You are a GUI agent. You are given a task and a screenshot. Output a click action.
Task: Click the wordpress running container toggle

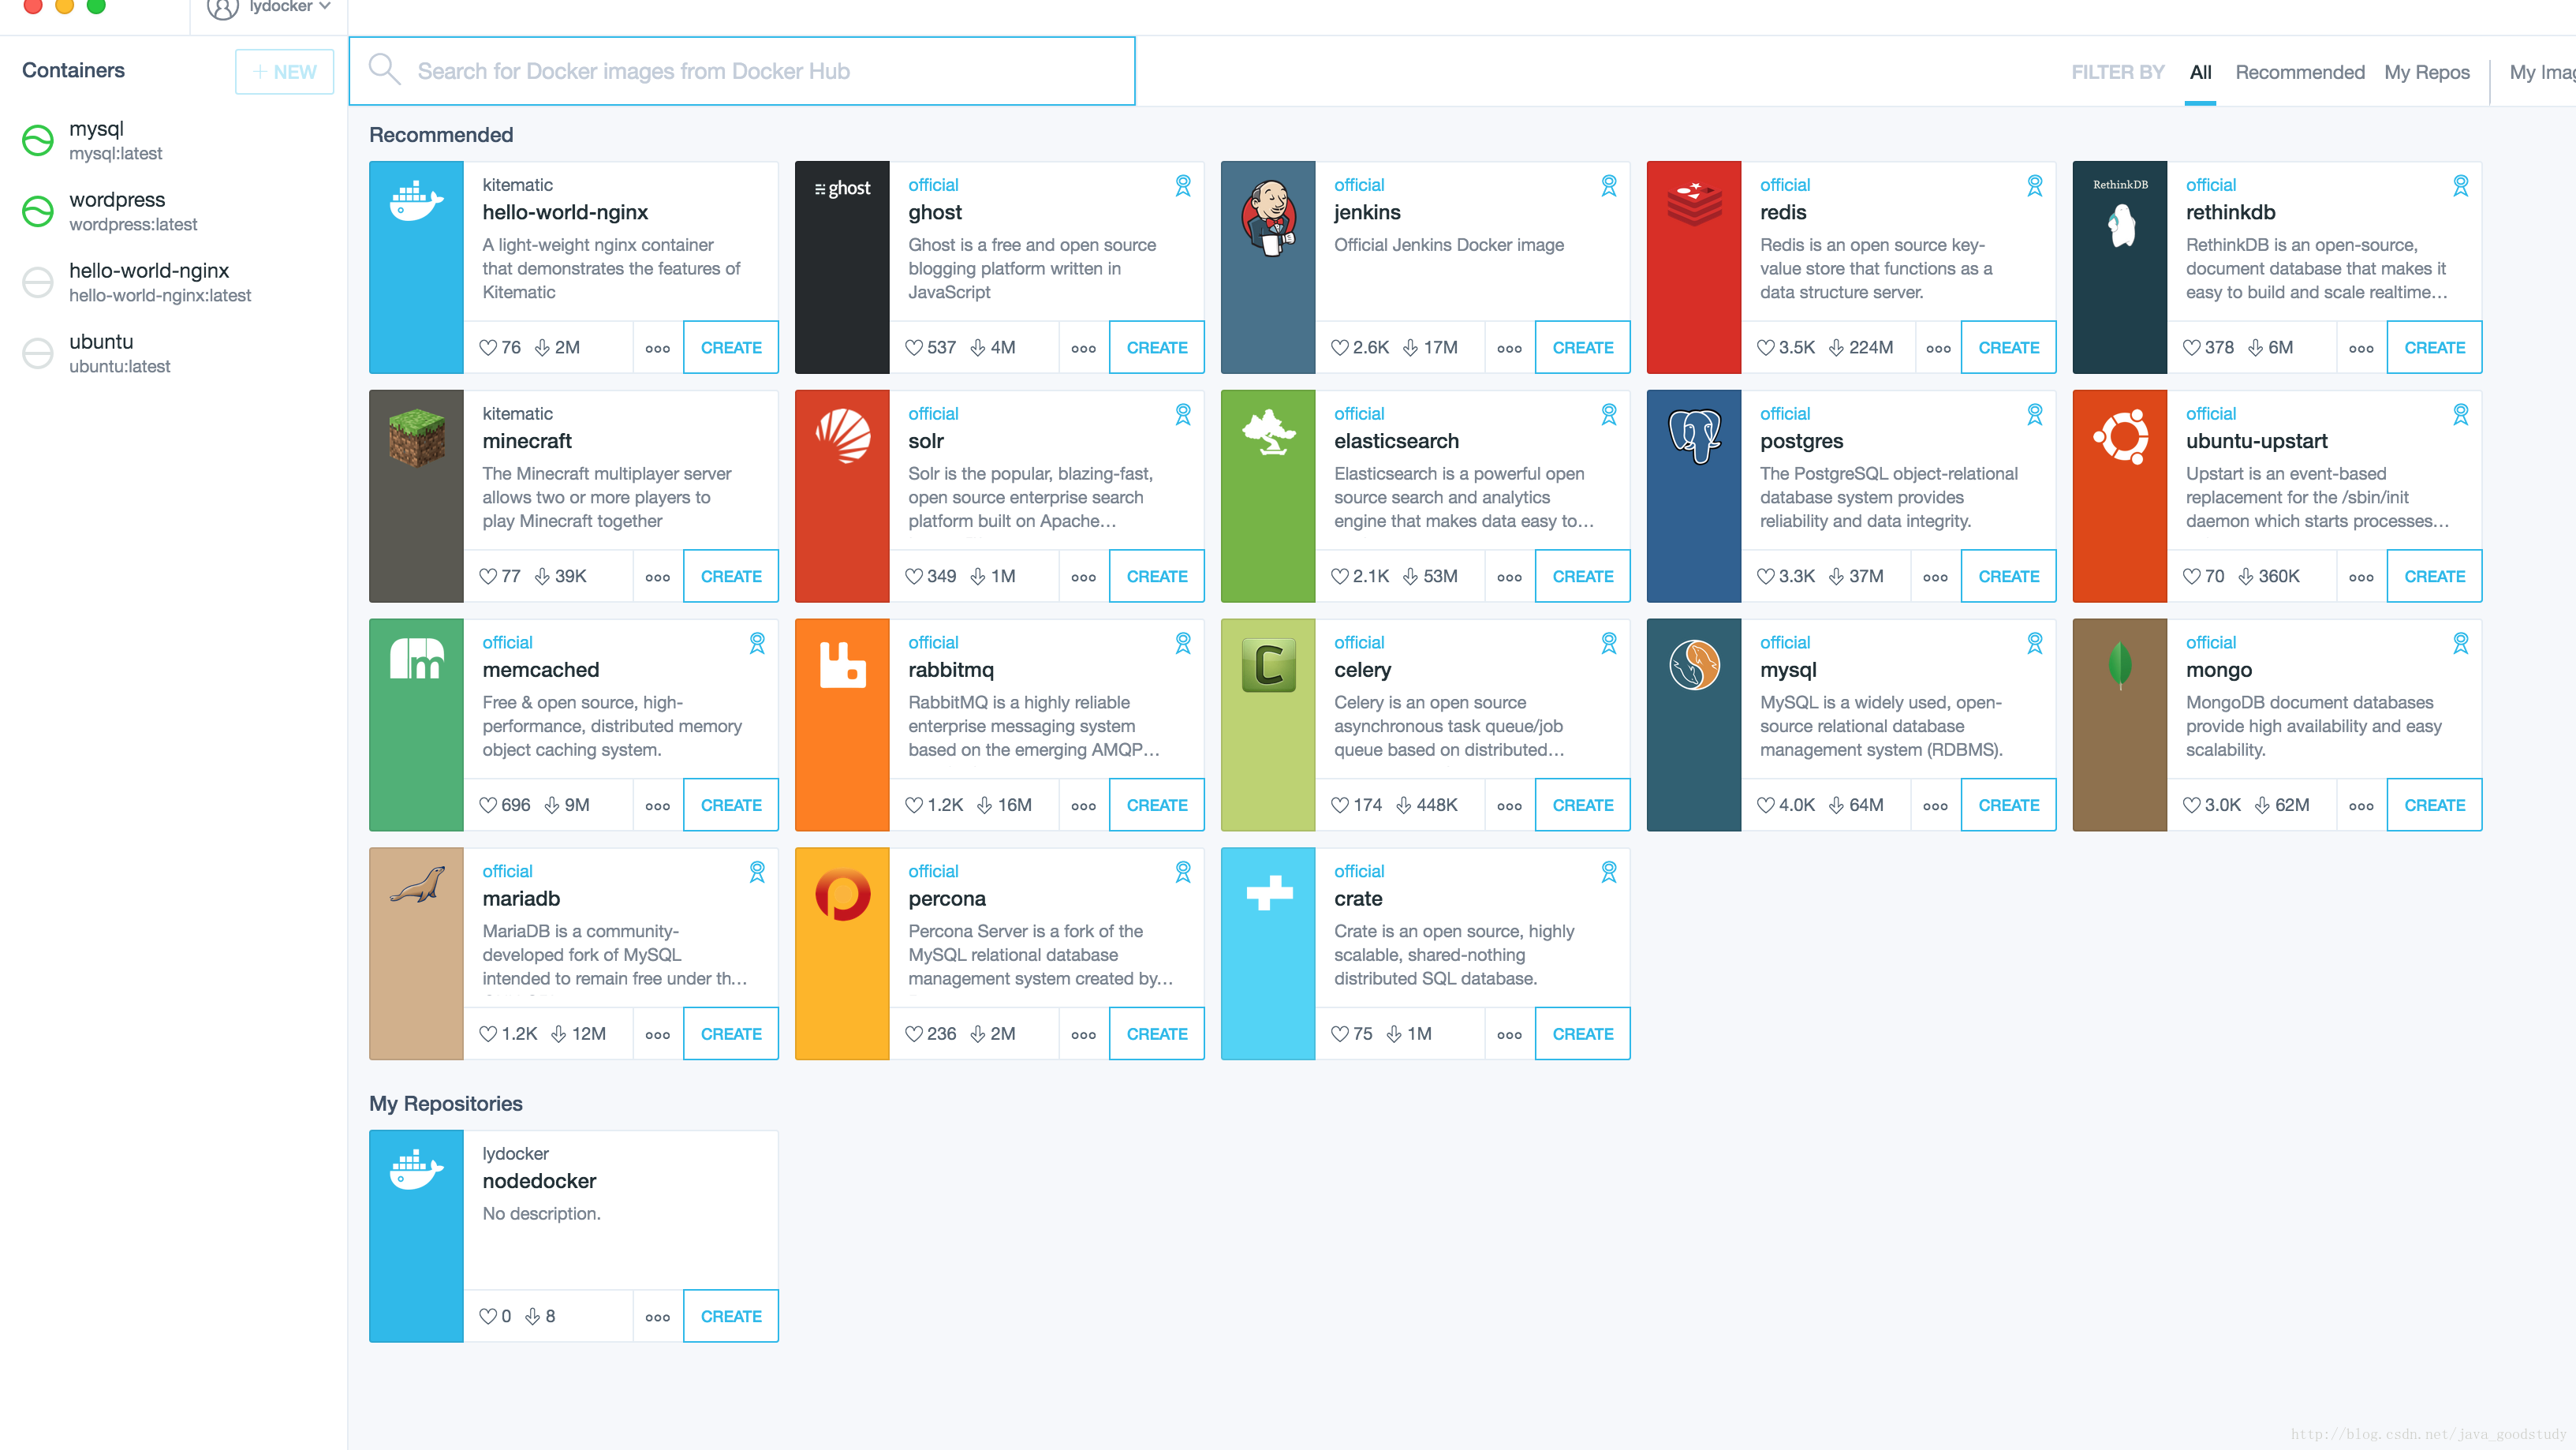click(37, 211)
